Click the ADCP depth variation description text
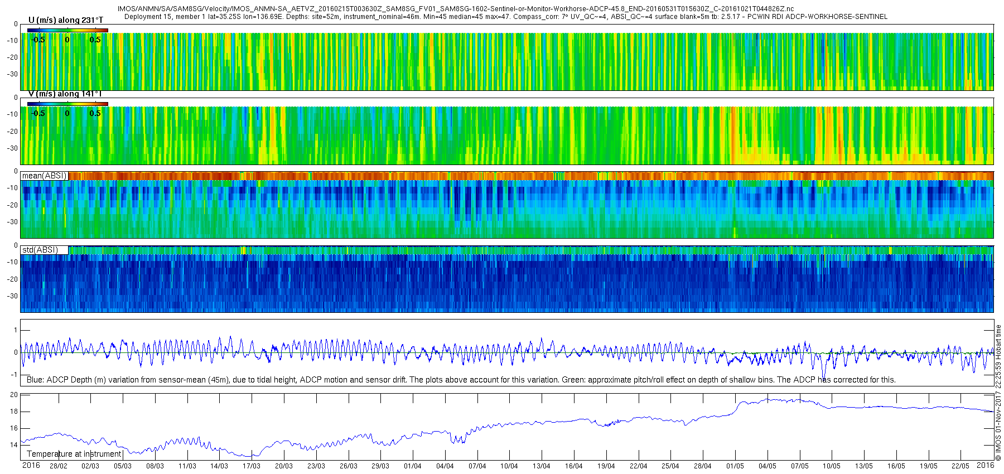 (461, 380)
